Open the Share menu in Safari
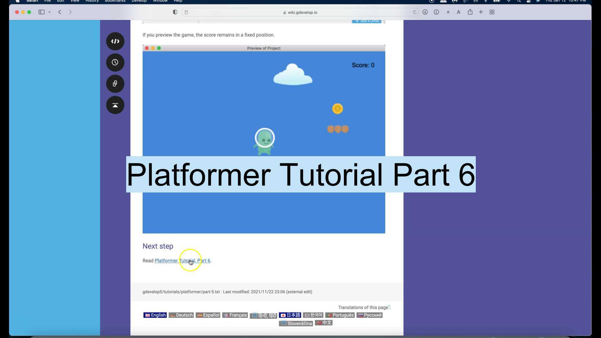 click(470, 12)
